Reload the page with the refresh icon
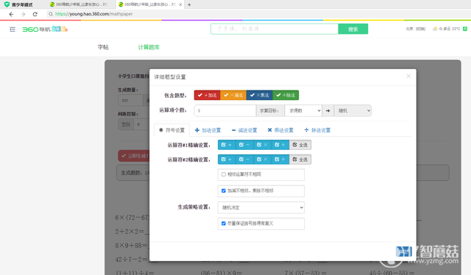The height and width of the screenshot is (275, 471). pos(35,14)
